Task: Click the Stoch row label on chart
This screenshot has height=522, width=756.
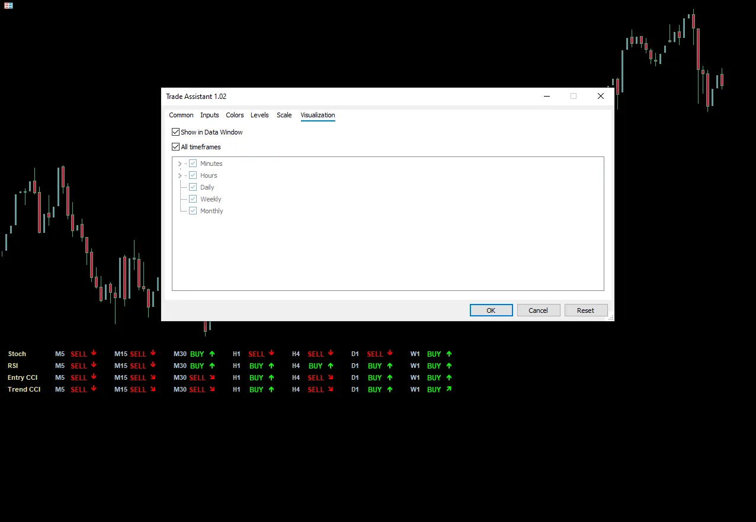Action: click(x=17, y=354)
